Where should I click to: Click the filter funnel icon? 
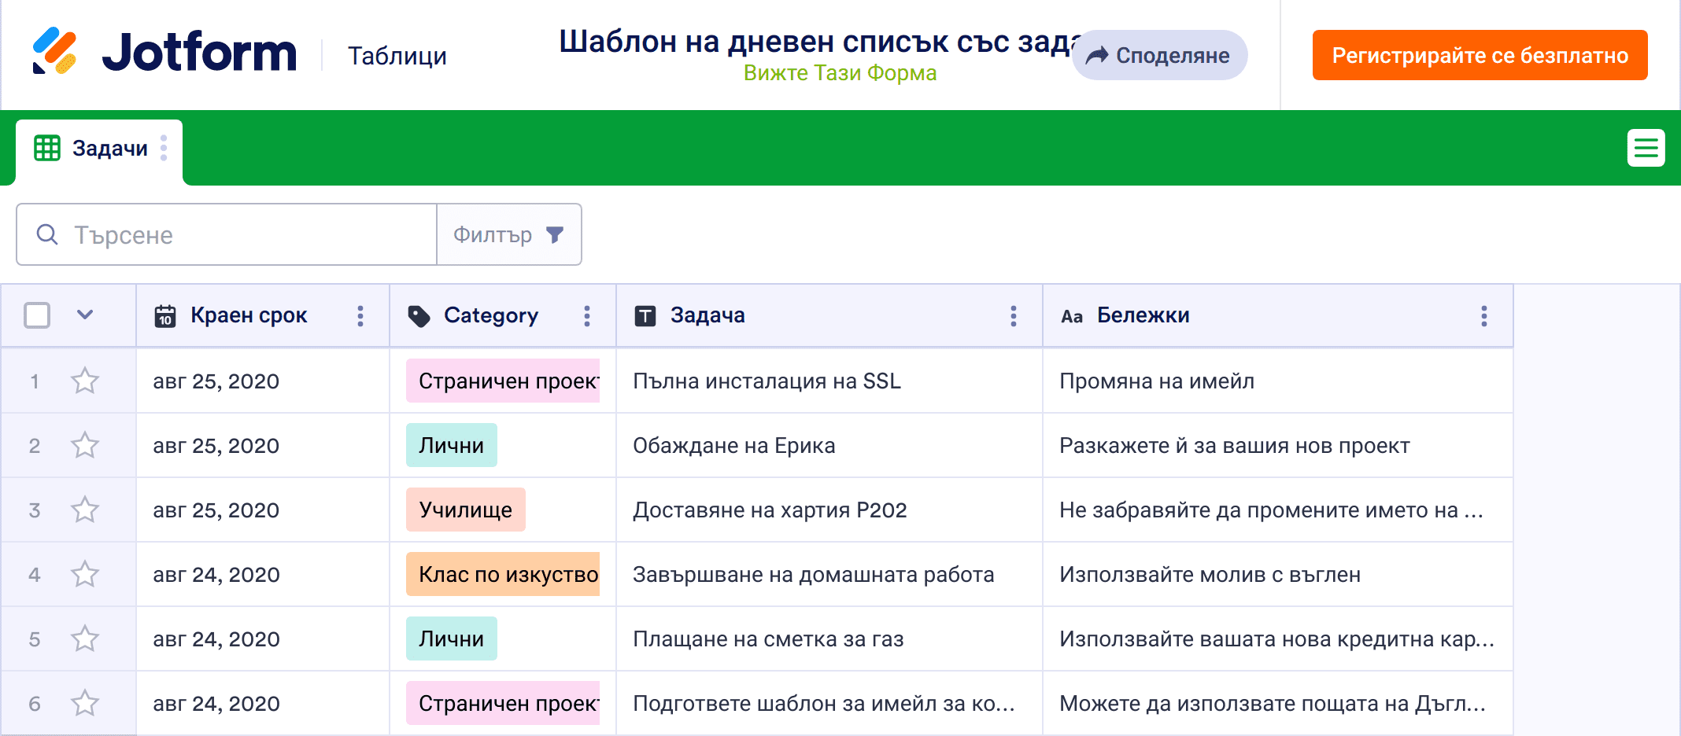(x=555, y=234)
